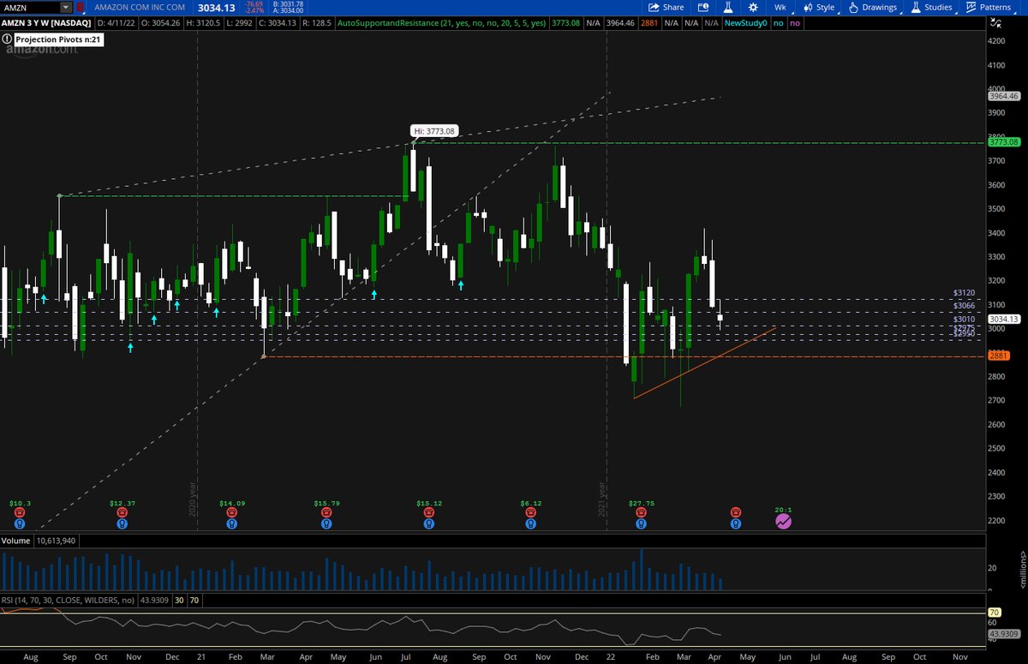Click the NewStudy0 study label

(x=745, y=24)
